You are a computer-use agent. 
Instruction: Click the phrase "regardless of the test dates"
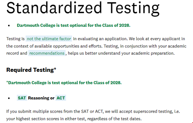114,119
